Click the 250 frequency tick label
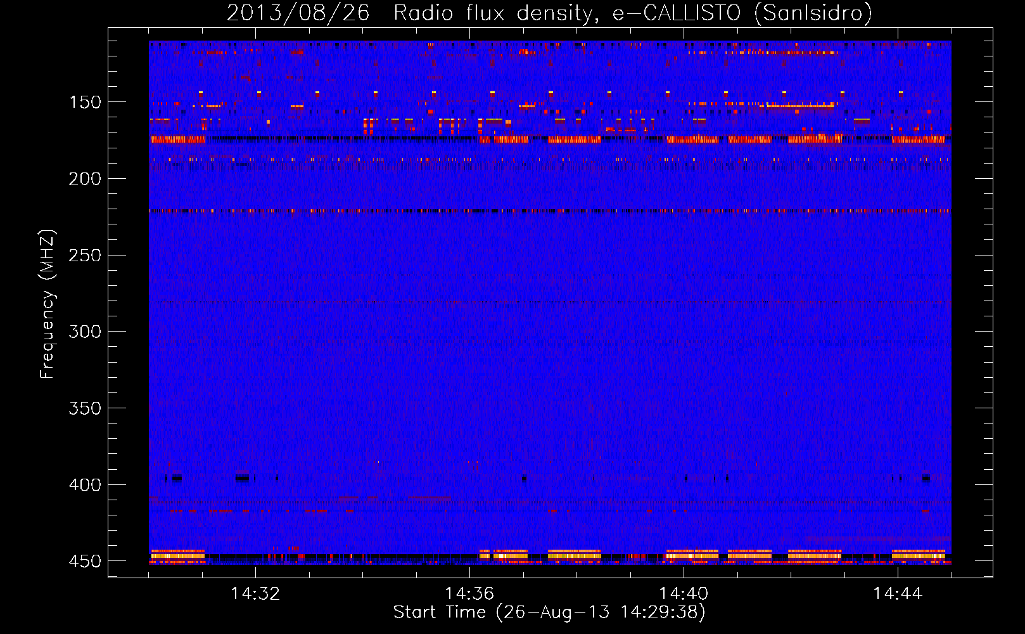 point(84,256)
